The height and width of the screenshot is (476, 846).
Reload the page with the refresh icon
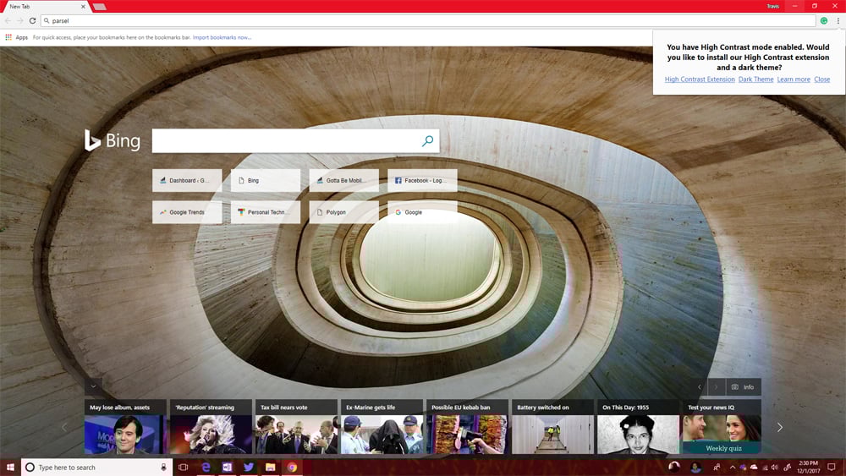32,20
